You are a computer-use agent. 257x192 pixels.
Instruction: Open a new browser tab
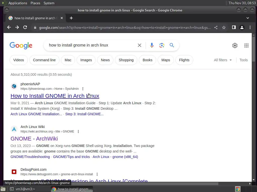(x=71, y=18)
